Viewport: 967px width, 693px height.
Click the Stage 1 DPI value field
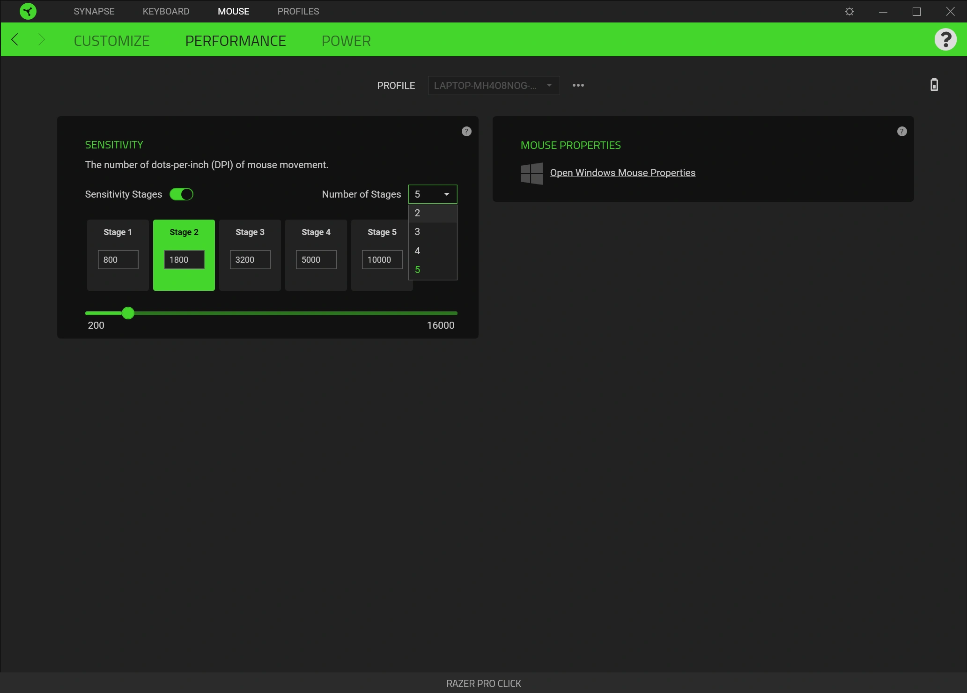click(118, 260)
